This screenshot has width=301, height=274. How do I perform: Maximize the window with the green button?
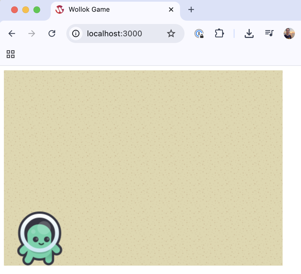[x=37, y=10]
